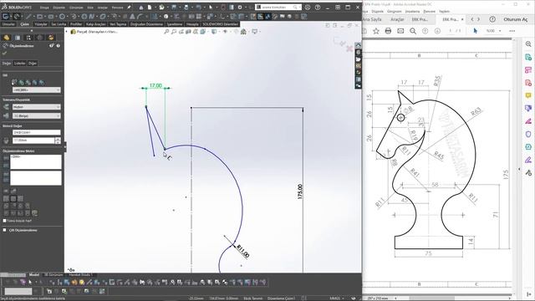Select the Smart Dimension tool icon
This screenshot has width=535, height=301.
coord(16,17)
